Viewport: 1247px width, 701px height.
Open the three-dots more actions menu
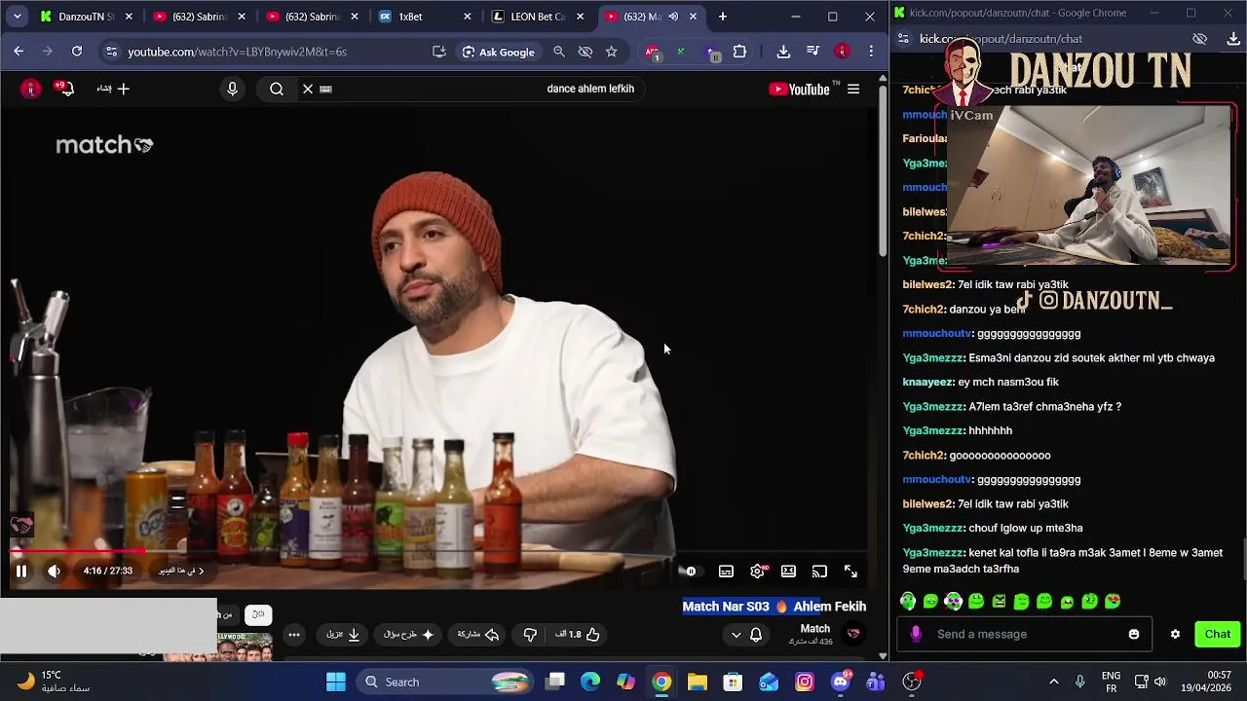pos(294,635)
